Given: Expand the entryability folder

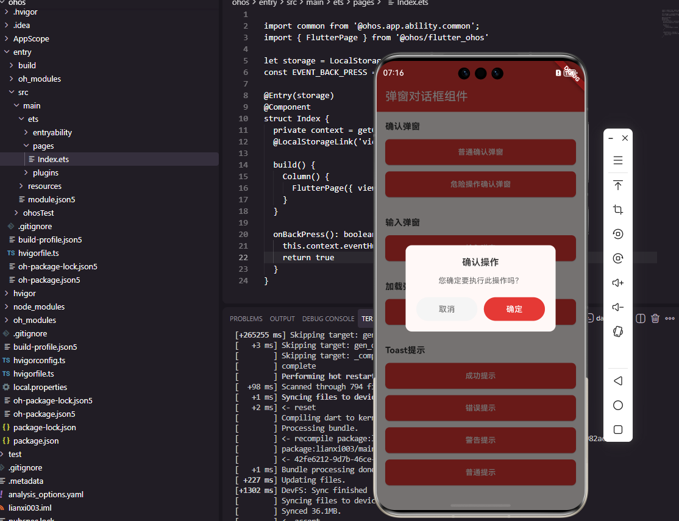Looking at the screenshot, I should tap(52, 132).
